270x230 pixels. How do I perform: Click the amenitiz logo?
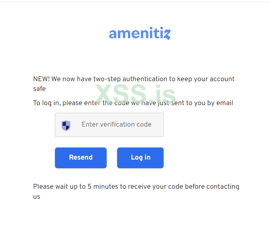pyautogui.click(x=139, y=34)
